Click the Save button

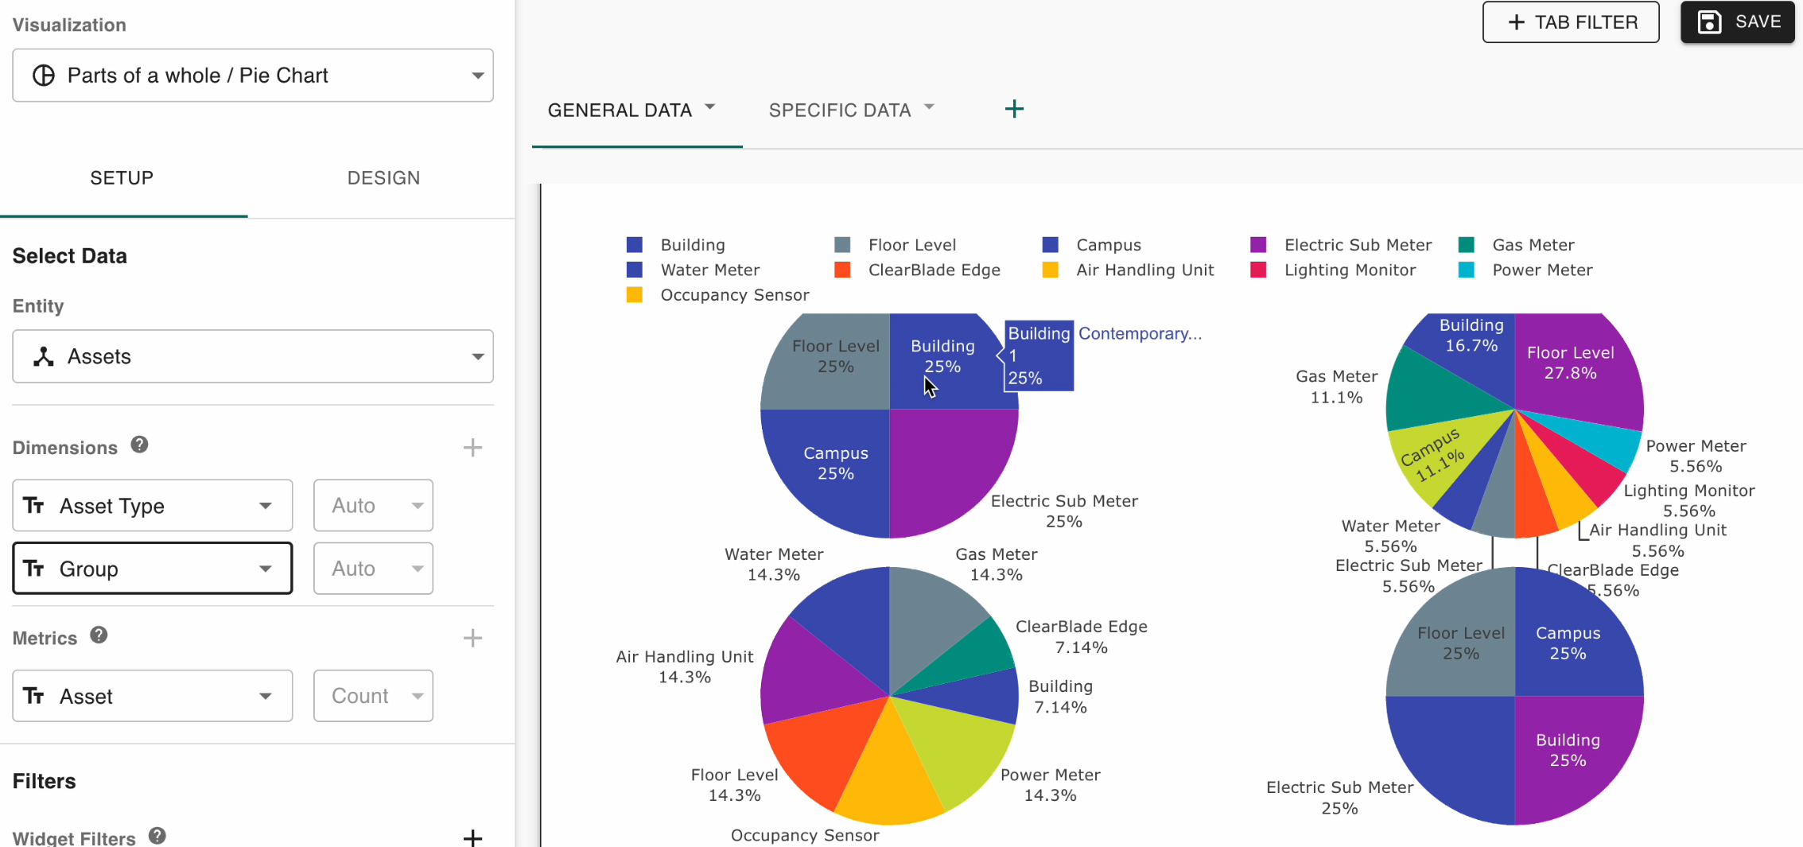pyautogui.click(x=1737, y=22)
